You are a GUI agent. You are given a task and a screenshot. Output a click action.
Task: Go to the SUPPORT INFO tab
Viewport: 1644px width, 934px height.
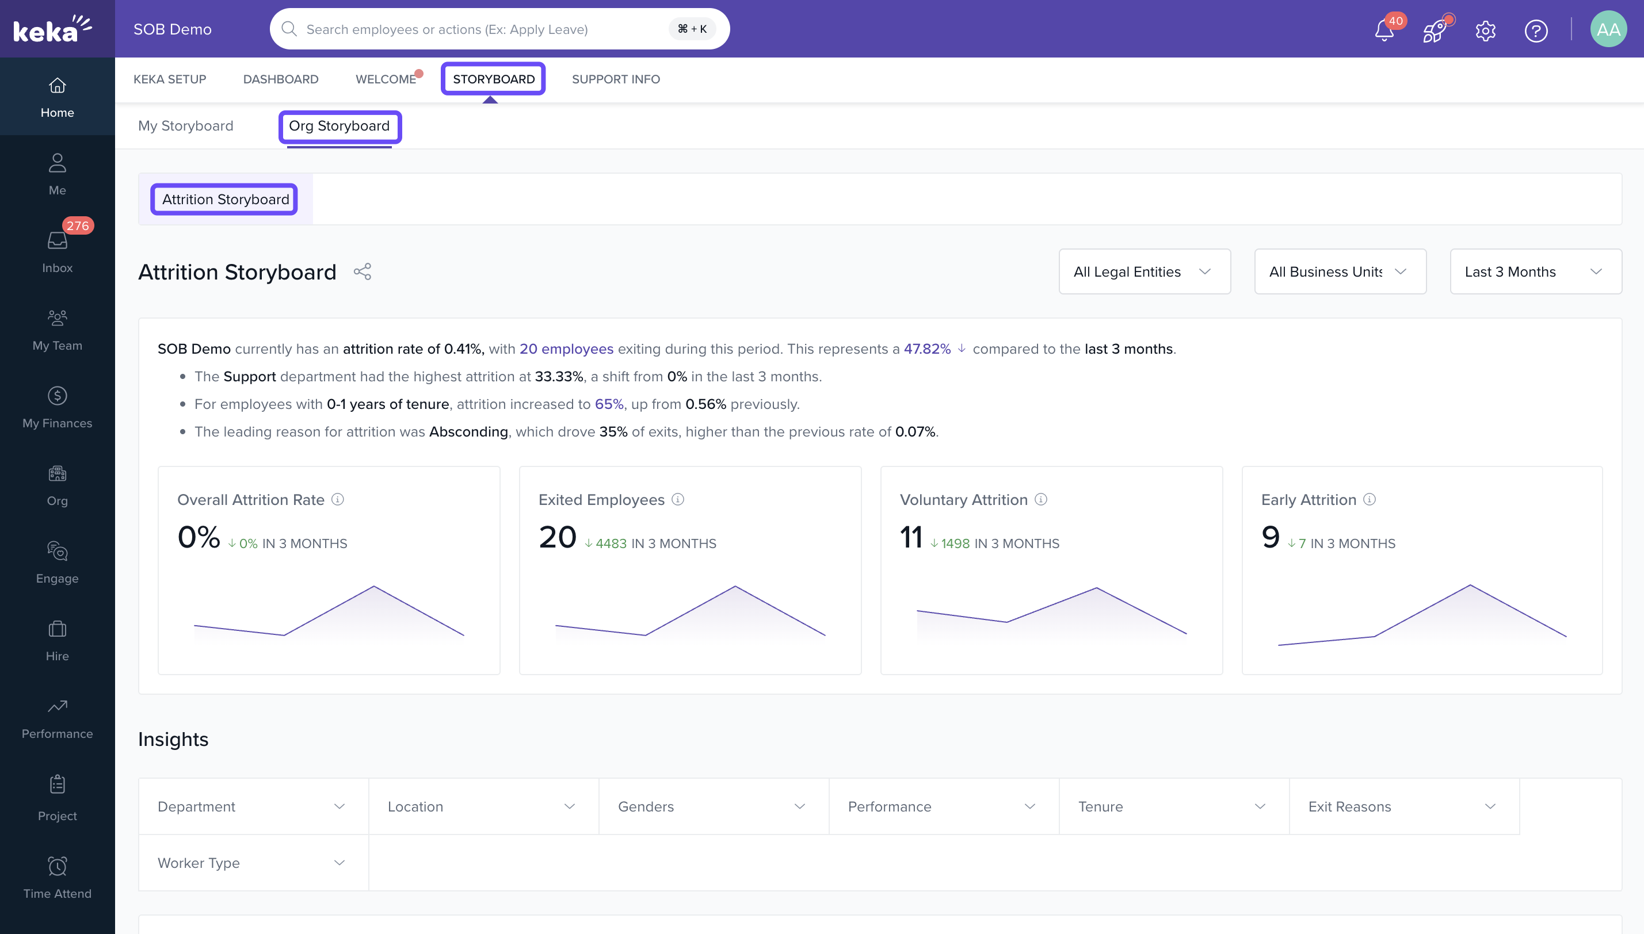click(x=615, y=79)
